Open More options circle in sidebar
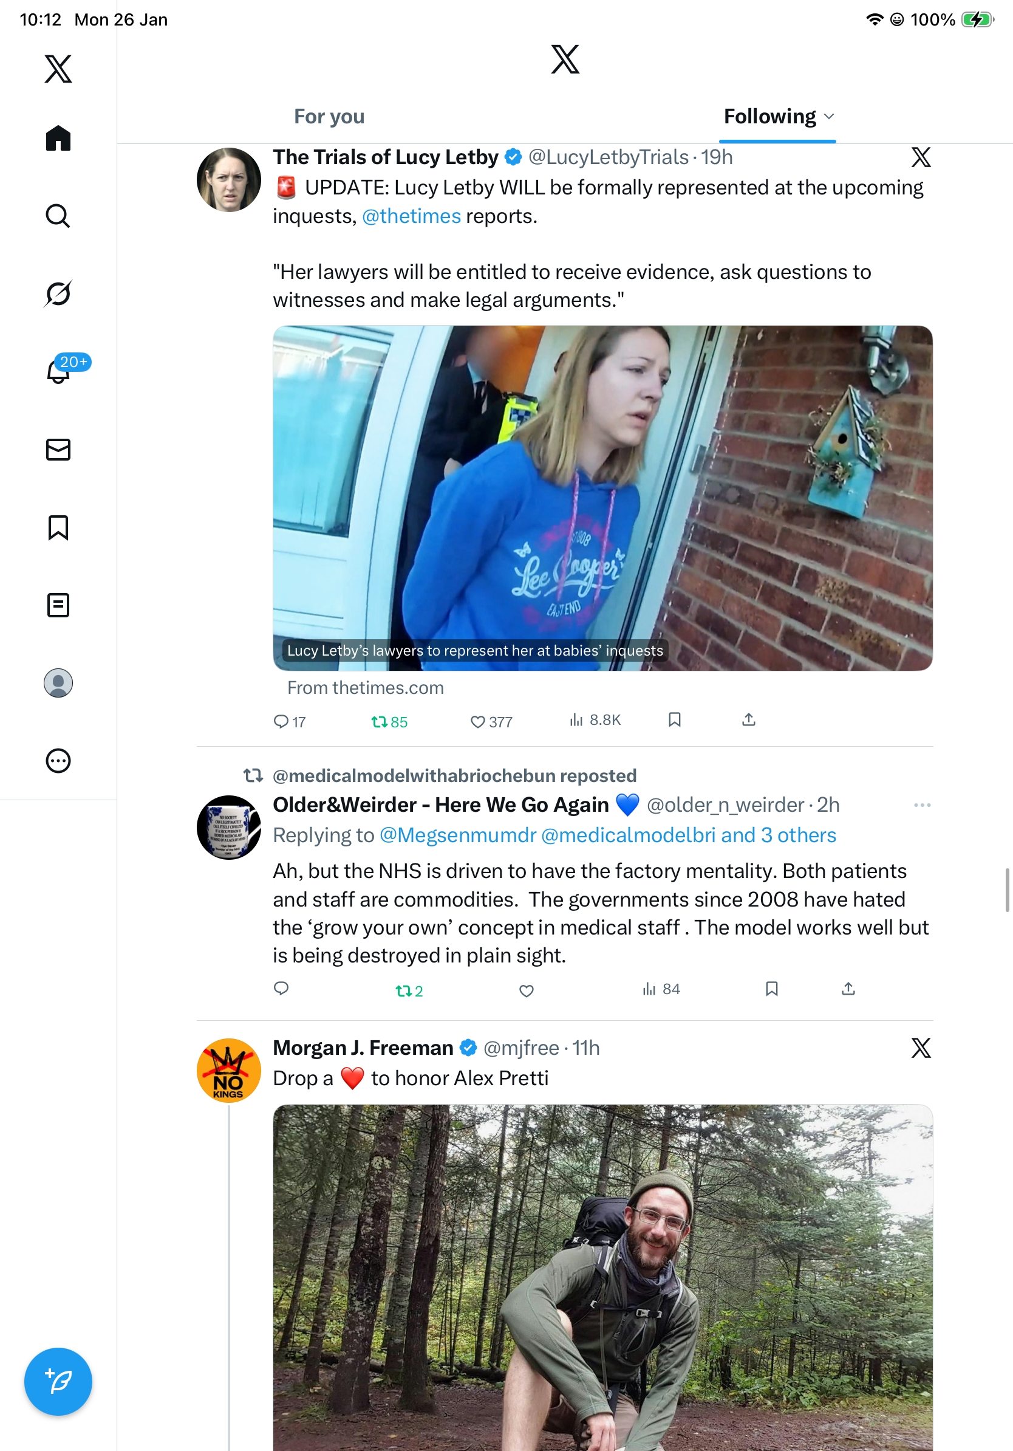Image resolution: width=1013 pixels, height=1451 pixels. click(x=58, y=760)
